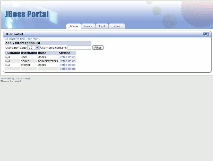Click the Roles column header
Viewport: 213px width, 161px height.
48,53
